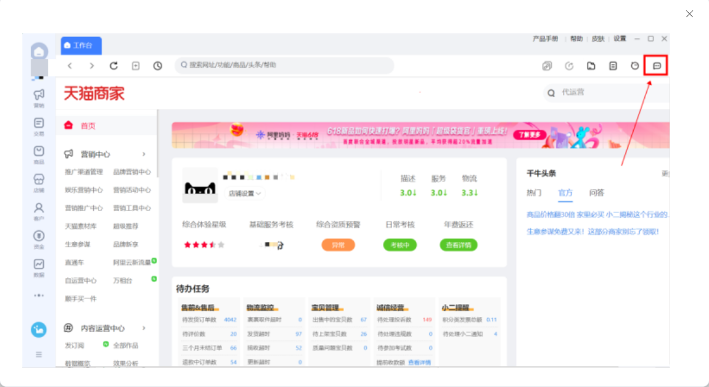
Task: Open 资金 icon in the sidebar
Action: [x=39, y=239]
